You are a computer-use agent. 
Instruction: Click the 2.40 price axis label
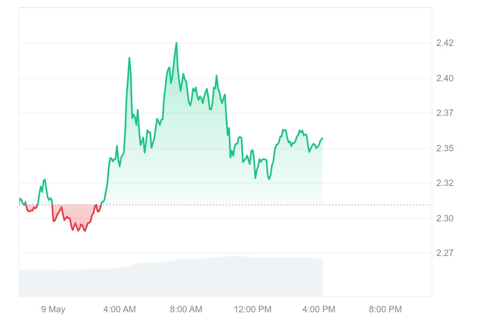click(x=445, y=78)
